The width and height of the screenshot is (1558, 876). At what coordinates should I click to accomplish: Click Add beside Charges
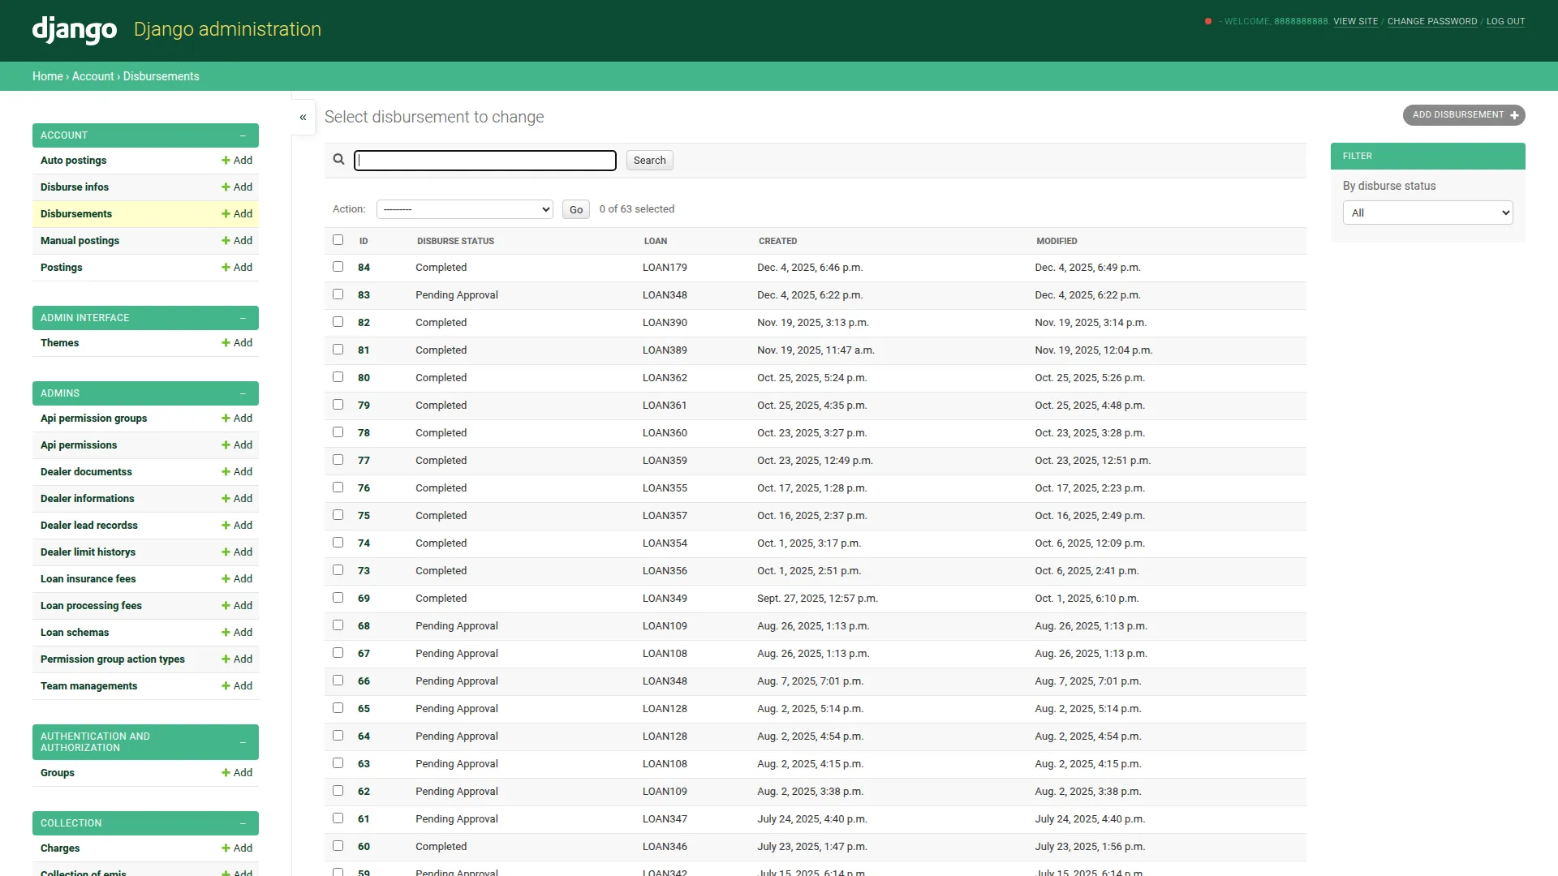[x=236, y=848]
